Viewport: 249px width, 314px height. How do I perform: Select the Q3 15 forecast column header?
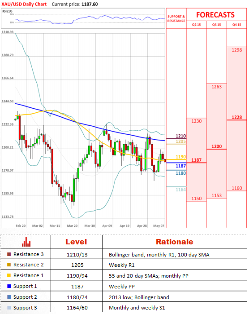click(x=216, y=25)
